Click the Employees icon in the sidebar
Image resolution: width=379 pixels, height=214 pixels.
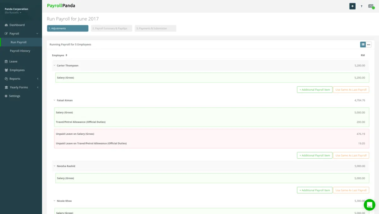pyautogui.click(x=7, y=70)
